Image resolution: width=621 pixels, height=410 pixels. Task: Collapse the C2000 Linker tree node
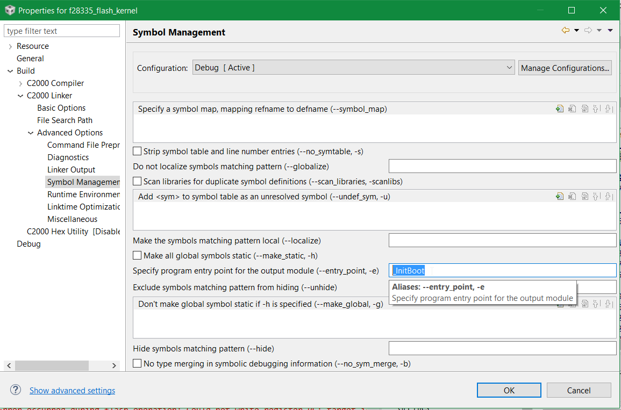(x=20, y=96)
